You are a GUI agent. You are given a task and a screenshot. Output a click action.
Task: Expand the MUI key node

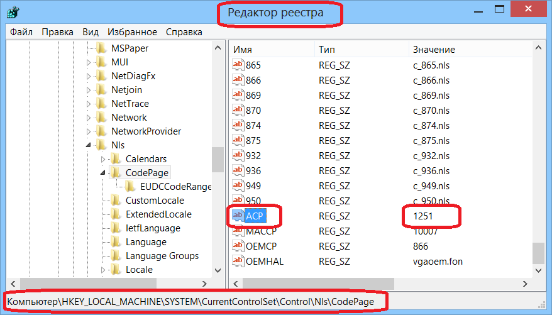point(89,62)
